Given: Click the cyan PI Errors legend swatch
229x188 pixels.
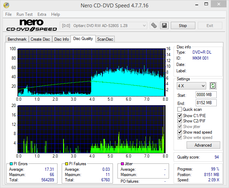Looking at the screenshot, I should pyautogui.click(x=11, y=164).
